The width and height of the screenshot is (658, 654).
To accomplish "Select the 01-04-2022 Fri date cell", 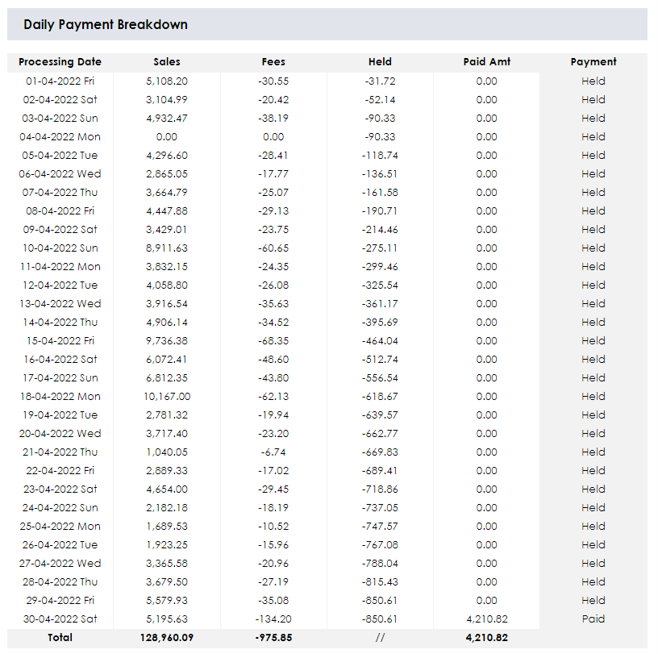I will point(60,81).
